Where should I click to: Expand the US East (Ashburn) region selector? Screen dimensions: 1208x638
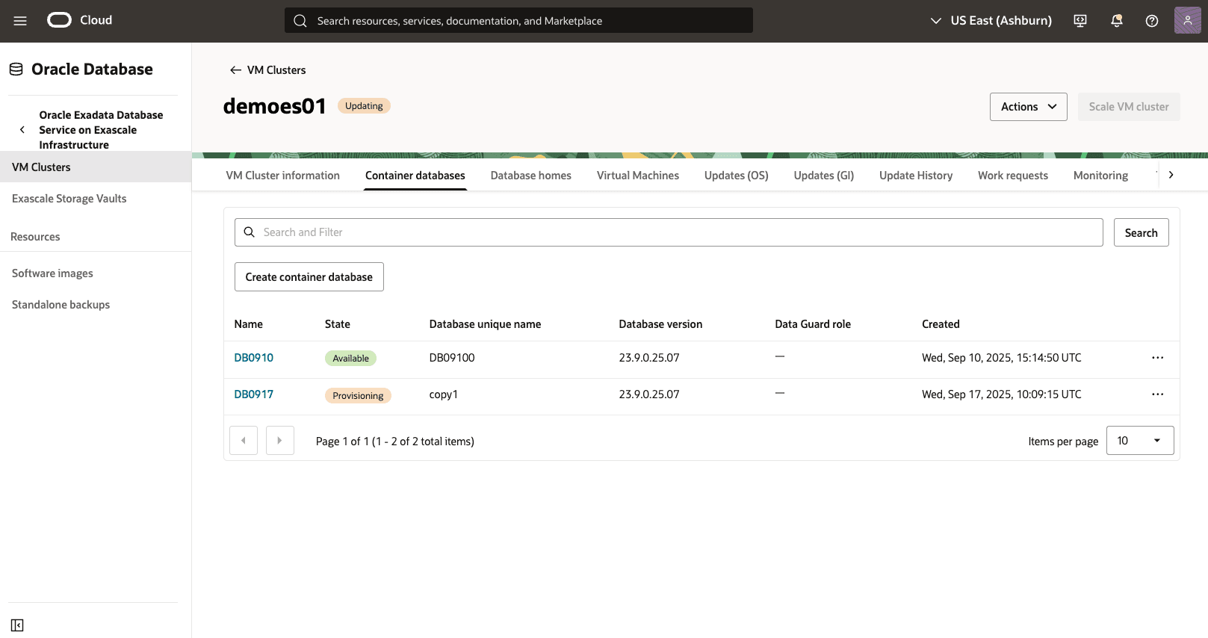click(x=991, y=21)
